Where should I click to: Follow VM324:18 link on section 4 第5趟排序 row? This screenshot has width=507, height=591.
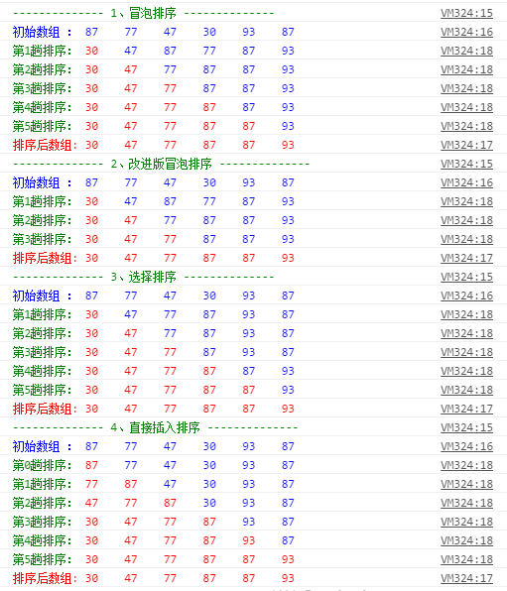(466, 559)
